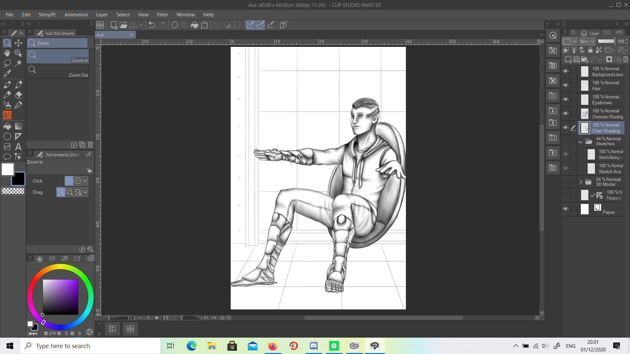The width and height of the screenshot is (630, 354).
Task: Pick the Auto select magic wand tool
Action: (x=18, y=63)
